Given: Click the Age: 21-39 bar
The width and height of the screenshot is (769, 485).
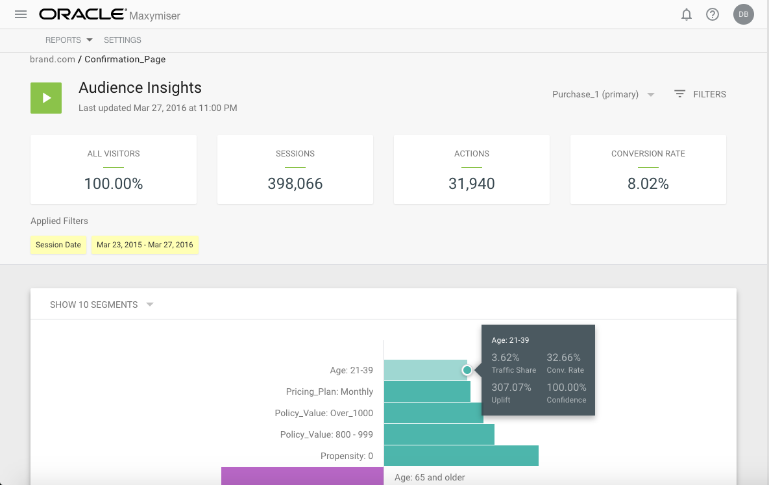Looking at the screenshot, I should [425, 370].
